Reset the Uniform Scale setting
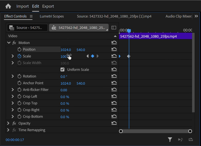 tap(114, 69)
